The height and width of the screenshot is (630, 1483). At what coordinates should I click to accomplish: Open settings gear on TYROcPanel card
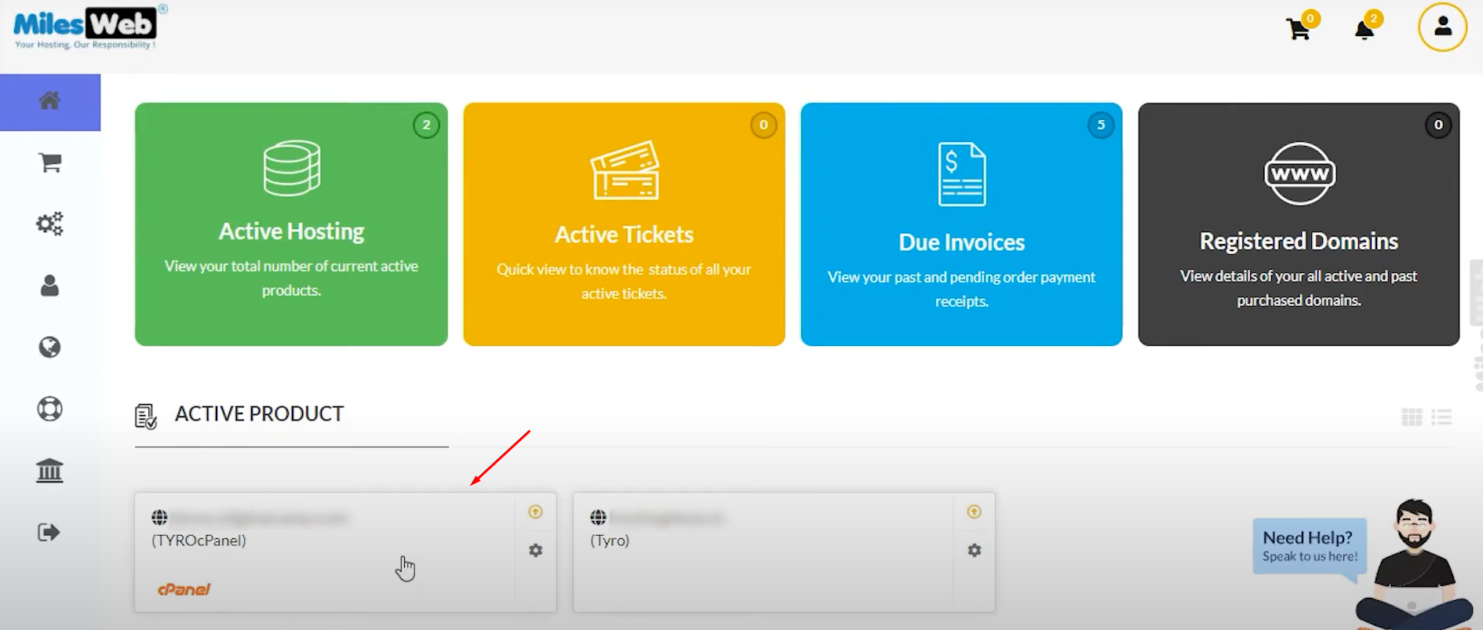[x=535, y=551]
